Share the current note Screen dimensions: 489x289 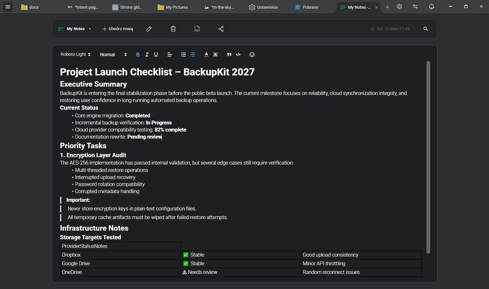pyautogui.click(x=221, y=29)
